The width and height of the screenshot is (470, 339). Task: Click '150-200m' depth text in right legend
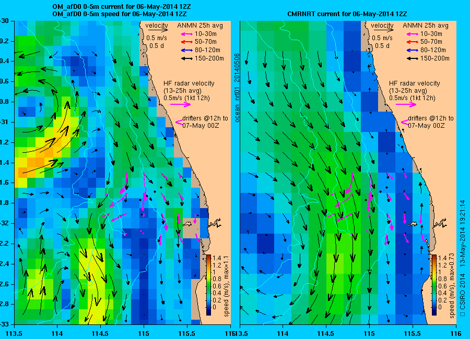435,58
